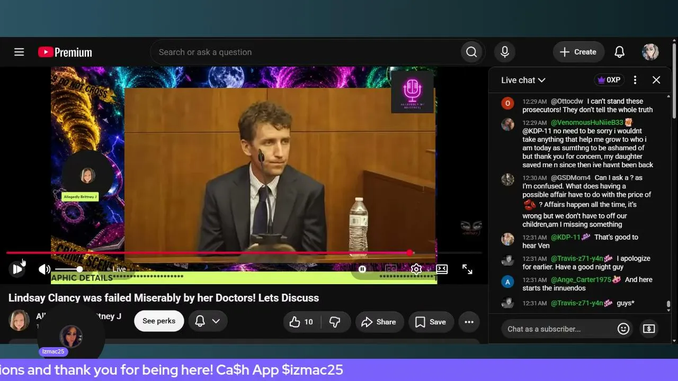Expand the Live chat mode dropdown
The image size is (678, 381).
pyautogui.click(x=523, y=80)
